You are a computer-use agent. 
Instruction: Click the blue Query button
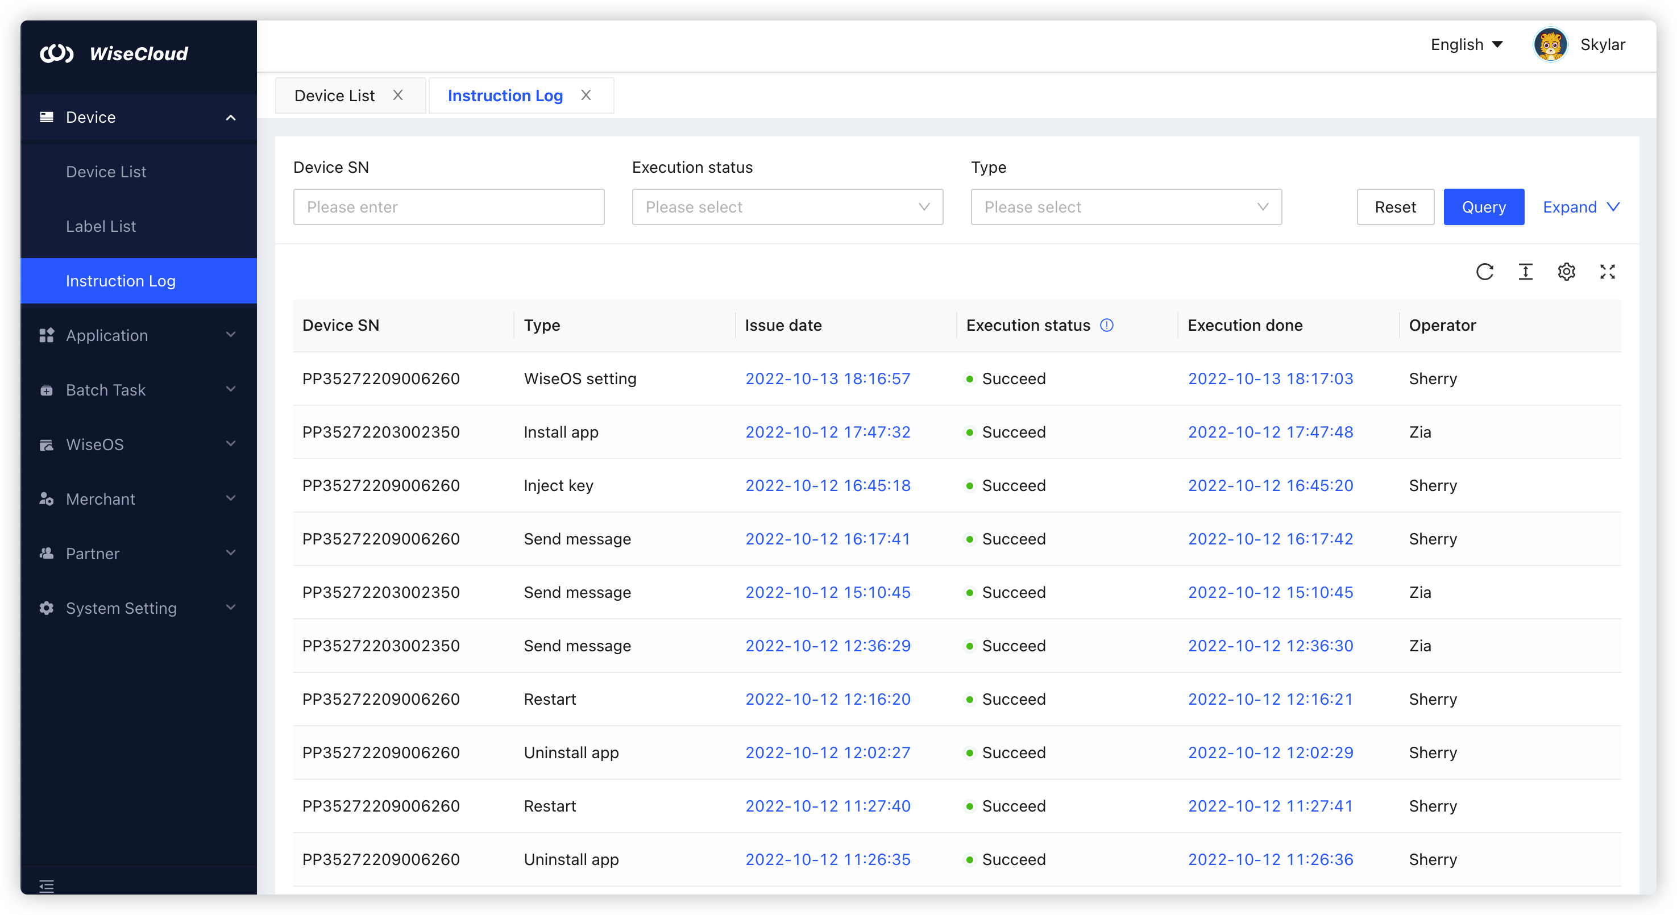(x=1483, y=207)
